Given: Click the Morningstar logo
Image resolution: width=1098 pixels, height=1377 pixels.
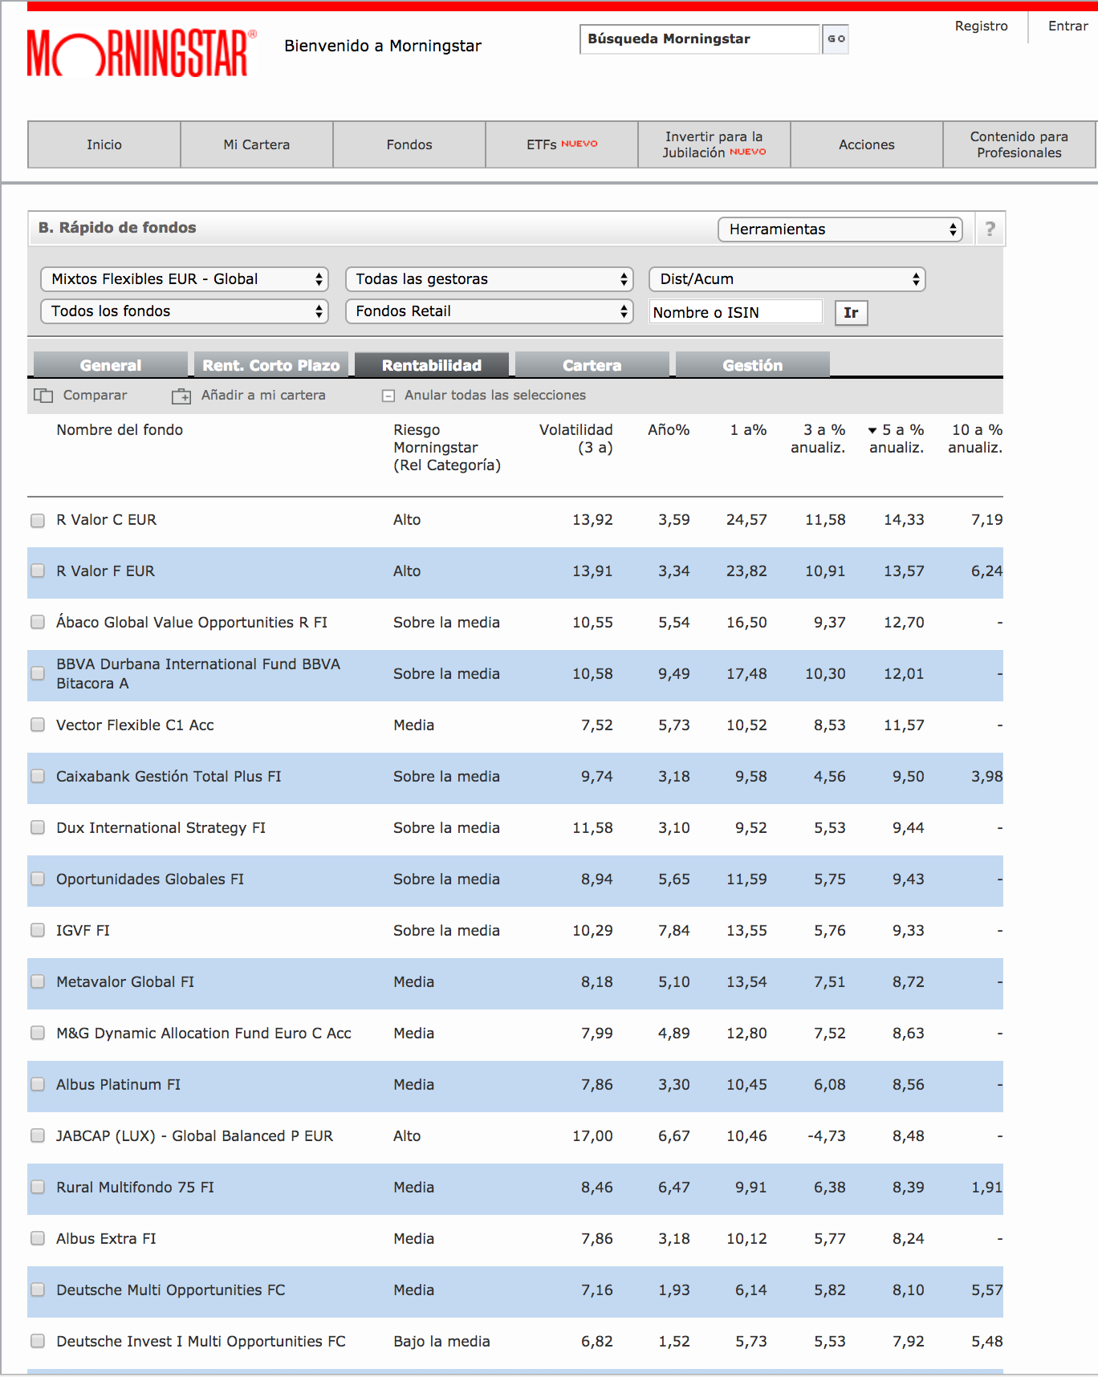Looking at the screenshot, I should pos(141,53).
